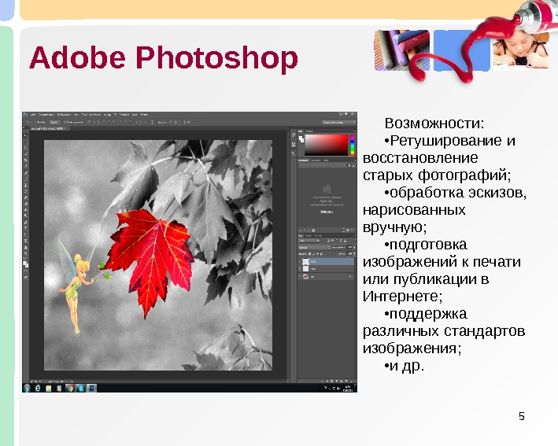Select the Horizontal Type tool
The image size is (558, 446).
(x=28, y=228)
